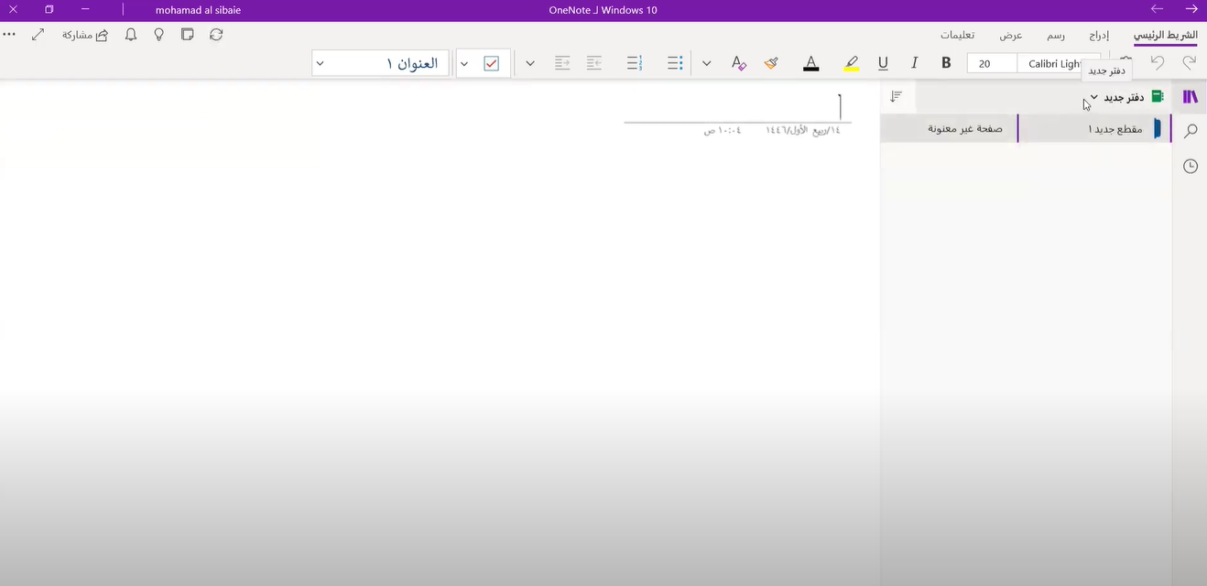Open the sticky notes feed icon
The image size is (1207, 586).
pyautogui.click(x=188, y=35)
